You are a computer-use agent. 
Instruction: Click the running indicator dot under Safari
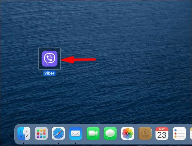click(58, 143)
